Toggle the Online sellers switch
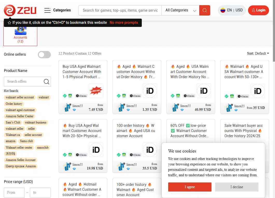Viewport: 275px width, 198px height. click(44, 55)
